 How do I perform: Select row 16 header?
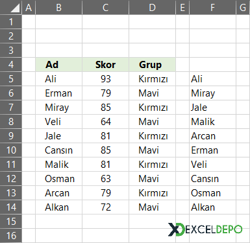click(11, 236)
